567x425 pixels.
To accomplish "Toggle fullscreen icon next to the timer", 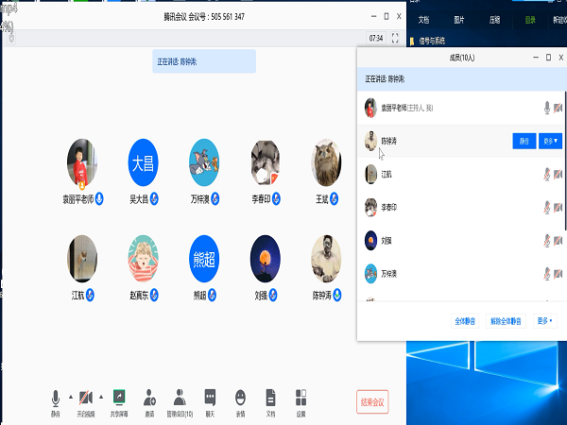I will [x=395, y=38].
